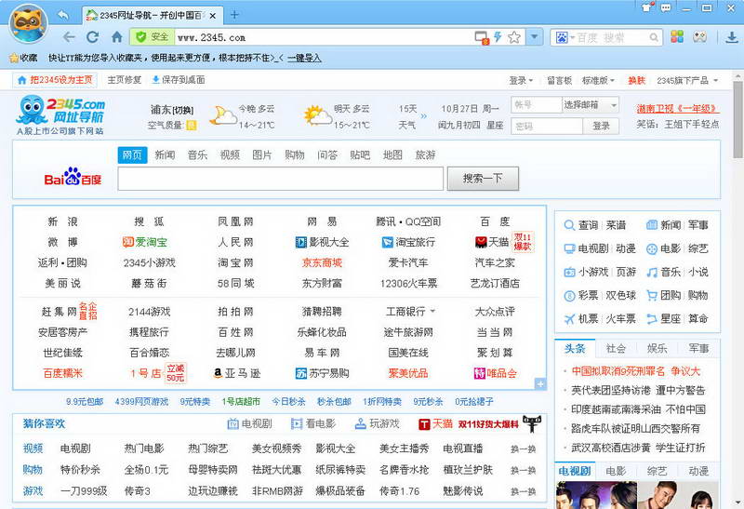
Task: Click the Baidu search text box
Action: click(x=281, y=179)
